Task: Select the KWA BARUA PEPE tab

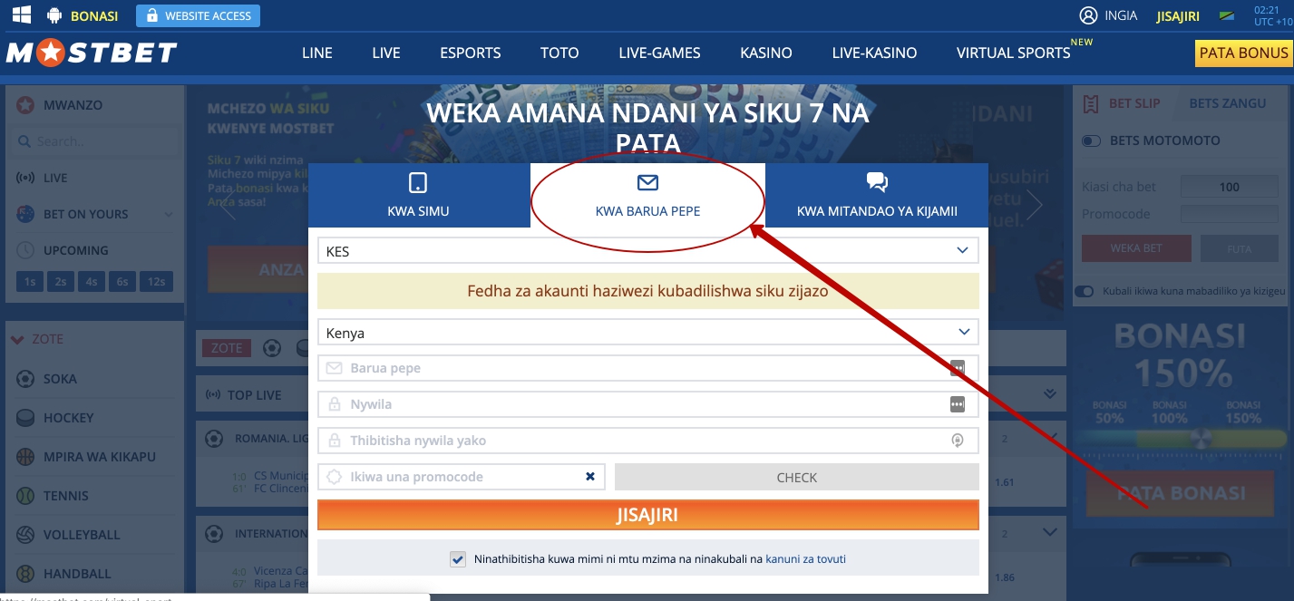Action: [647, 196]
